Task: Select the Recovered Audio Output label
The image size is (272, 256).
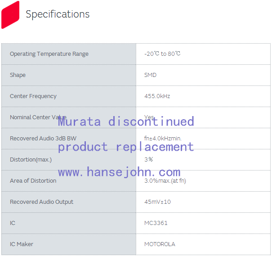Action: (41, 202)
